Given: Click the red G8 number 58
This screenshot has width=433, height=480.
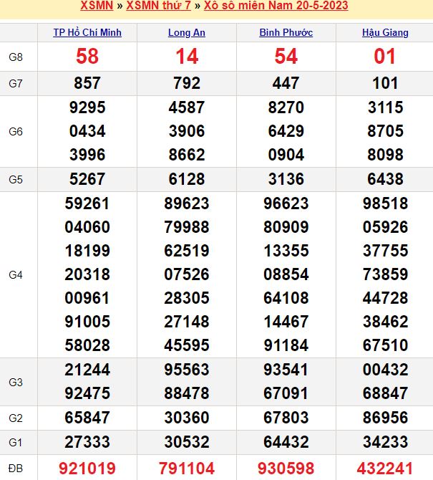Looking at the screenshot, I should (x=87, y=57).
